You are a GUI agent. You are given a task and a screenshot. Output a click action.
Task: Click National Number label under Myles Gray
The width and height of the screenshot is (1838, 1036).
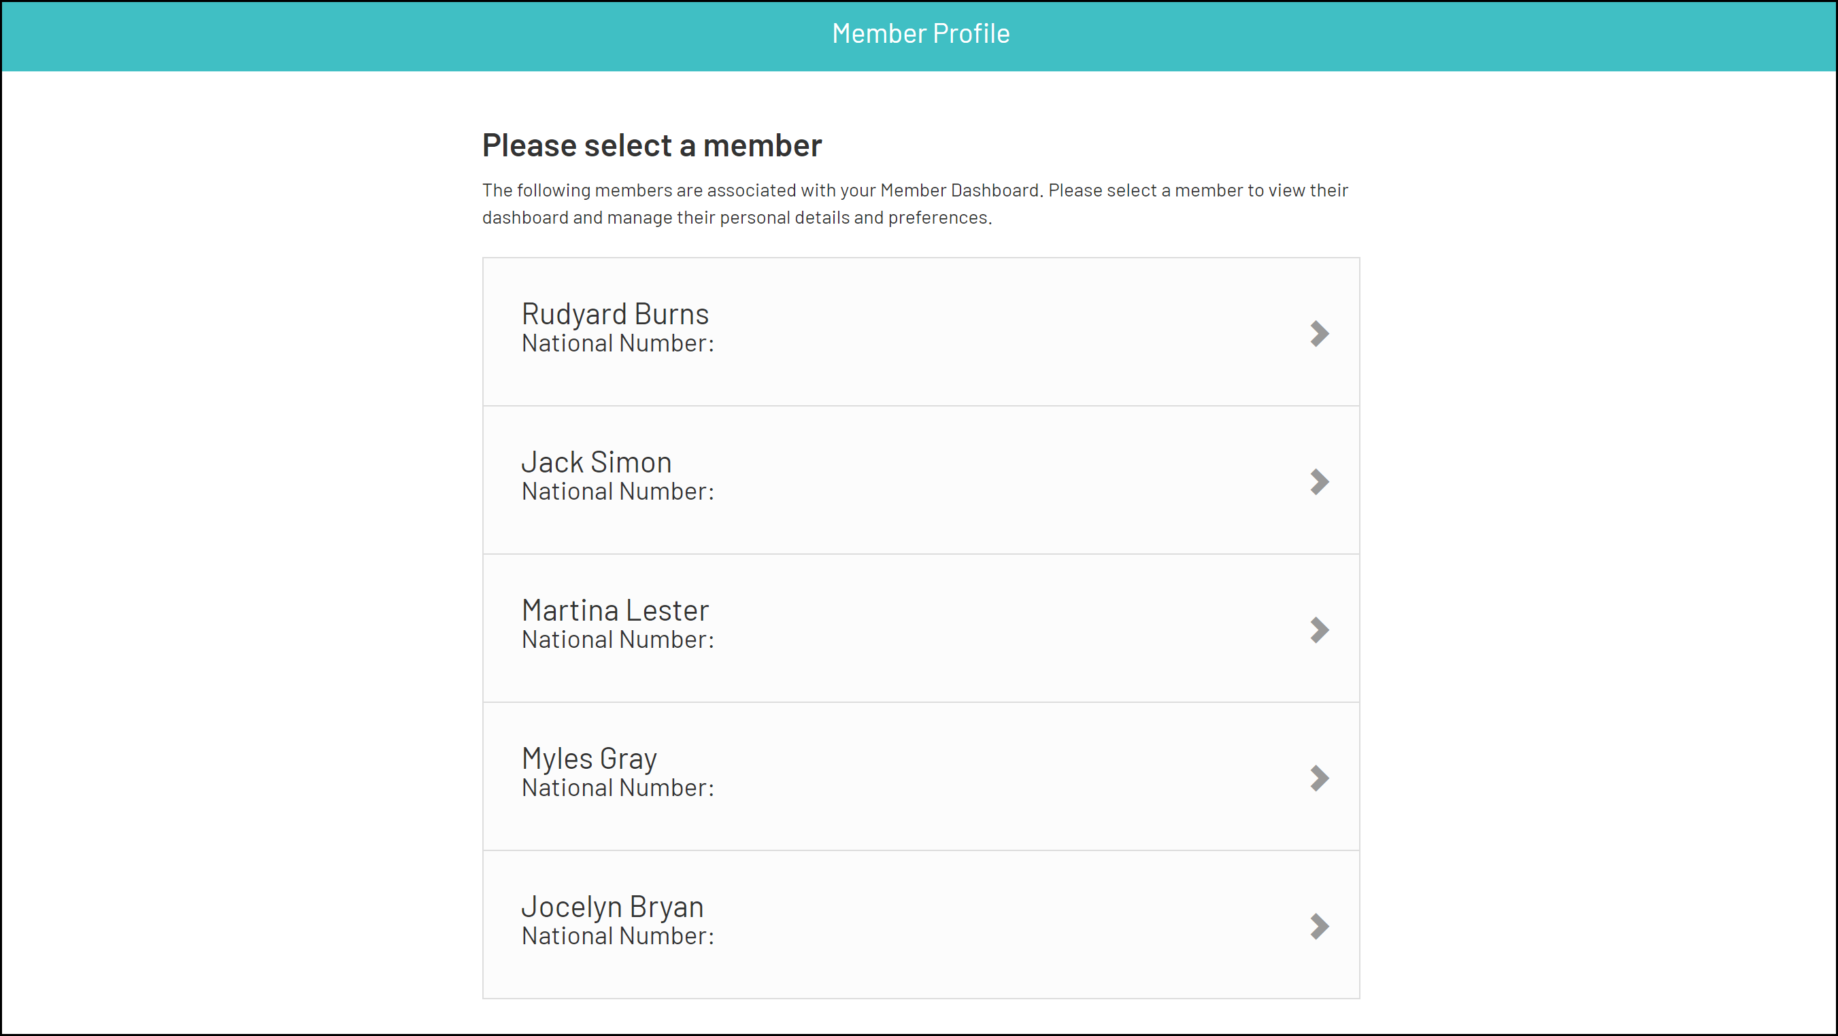[617, 789]
